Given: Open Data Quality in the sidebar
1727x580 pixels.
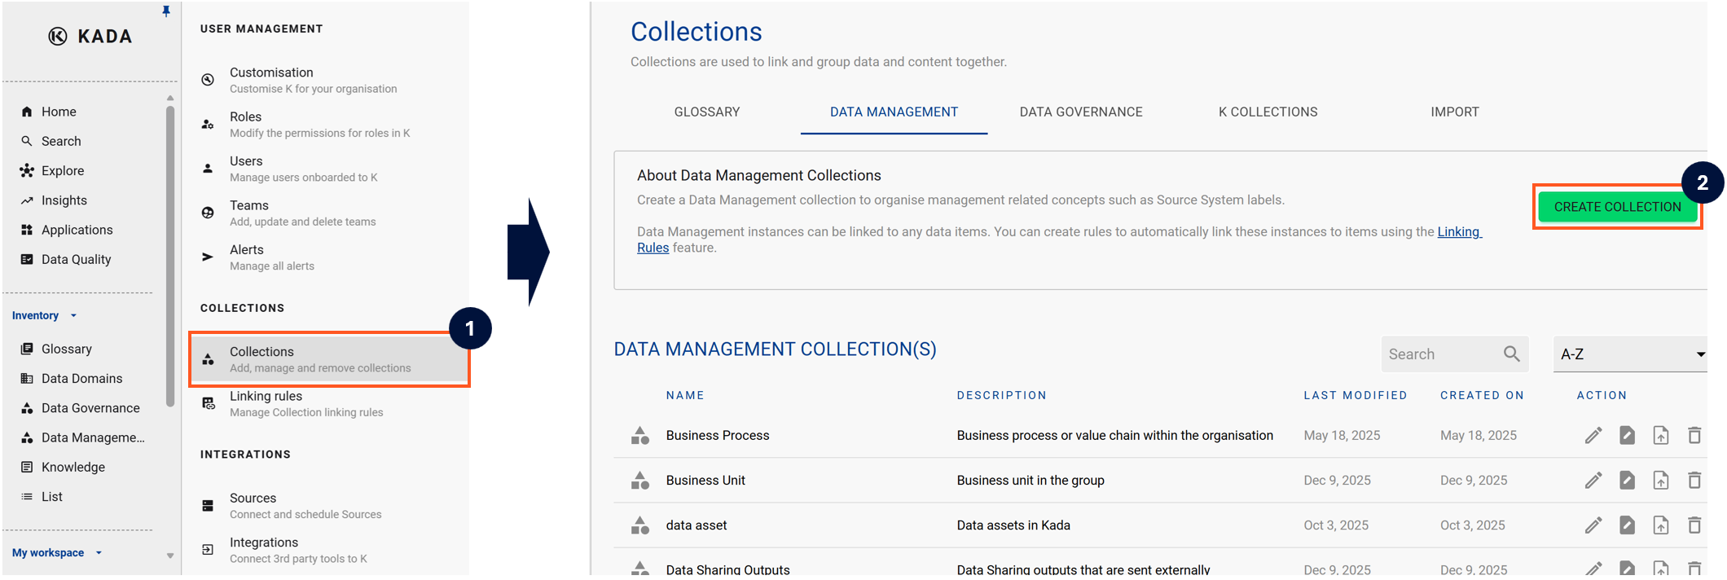Looking at the screenshot, I should click(76, 260).
